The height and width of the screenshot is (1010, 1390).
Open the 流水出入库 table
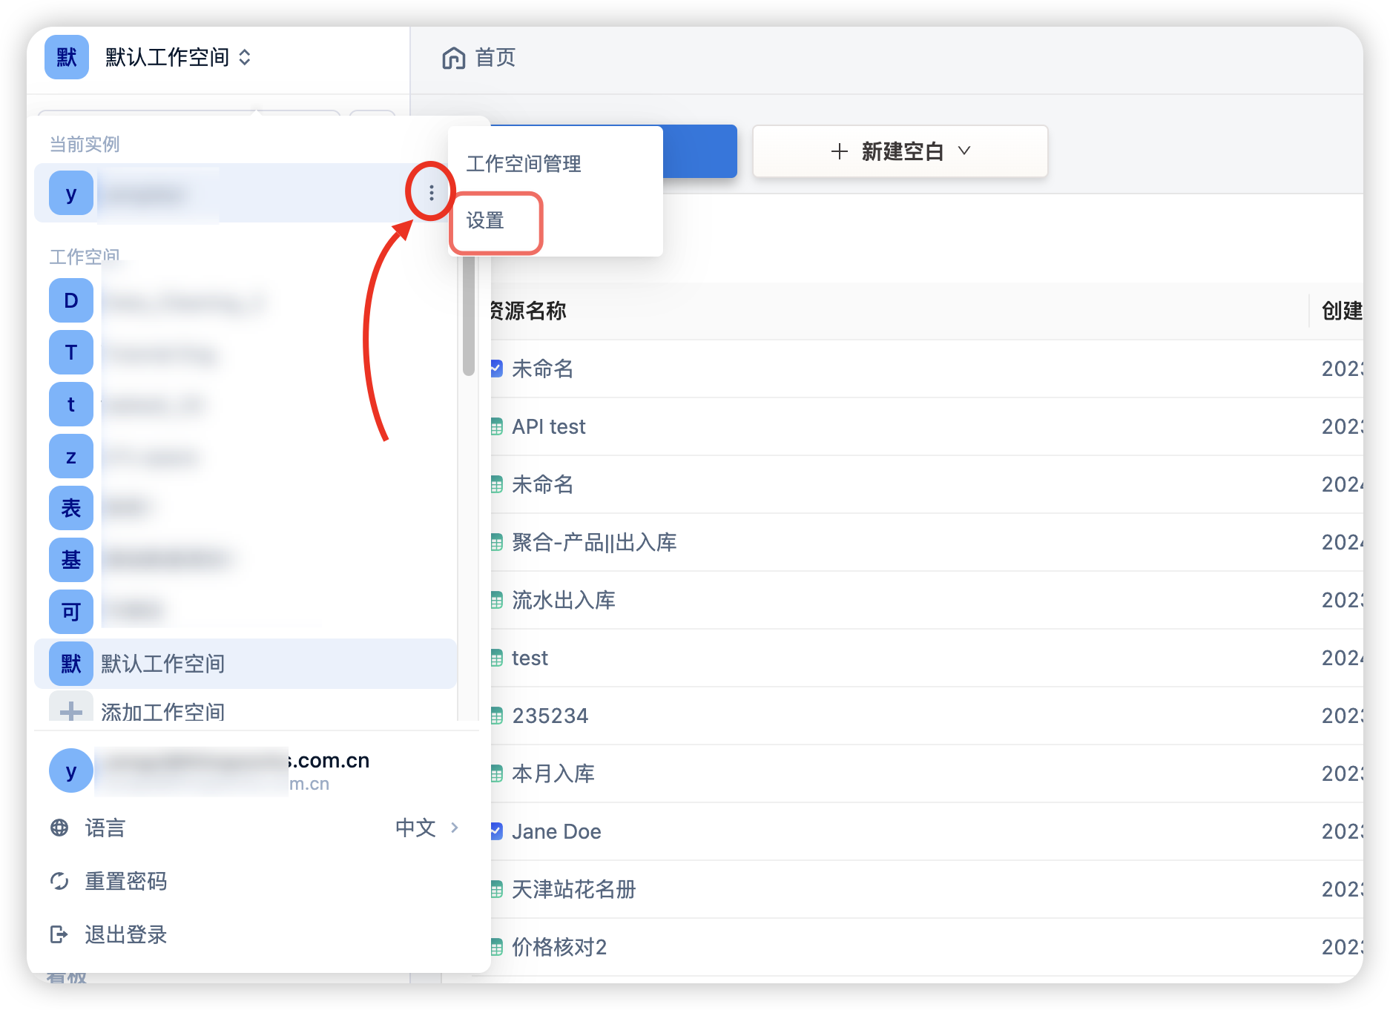click(x=564, y=600)
